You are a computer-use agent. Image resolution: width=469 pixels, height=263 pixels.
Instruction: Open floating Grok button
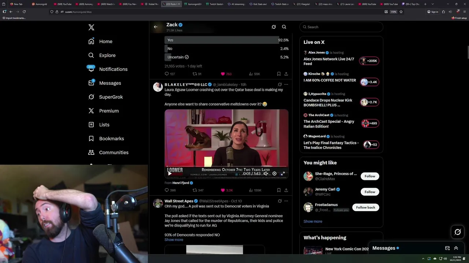point(458,232)
